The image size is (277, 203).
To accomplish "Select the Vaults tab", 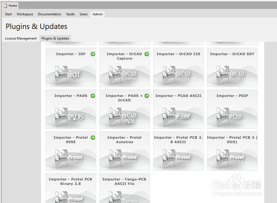I will [70, 14].
